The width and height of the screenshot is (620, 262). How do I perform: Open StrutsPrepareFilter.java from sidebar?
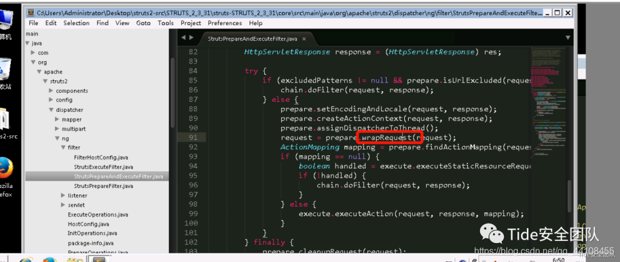[x=103, y=186]
